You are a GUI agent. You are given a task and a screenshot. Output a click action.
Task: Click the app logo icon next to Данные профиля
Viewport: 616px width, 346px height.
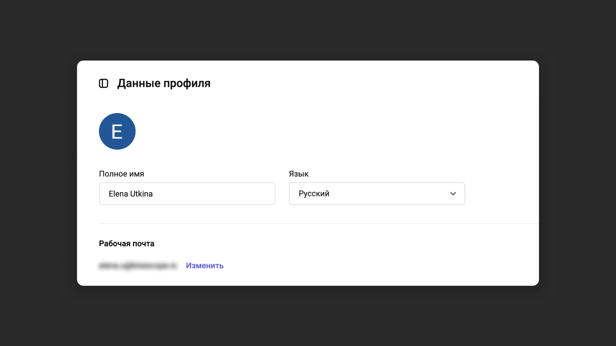(104, 83)
